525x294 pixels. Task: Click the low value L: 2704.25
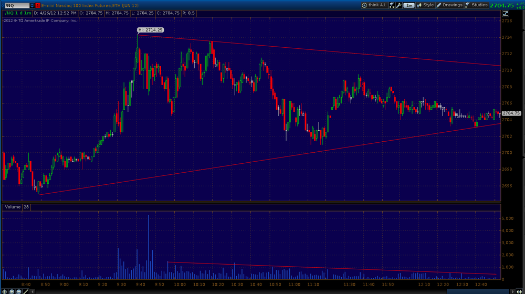click(142, 13)
